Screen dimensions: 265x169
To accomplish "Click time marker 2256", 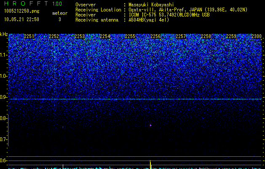I will (155, 36).
